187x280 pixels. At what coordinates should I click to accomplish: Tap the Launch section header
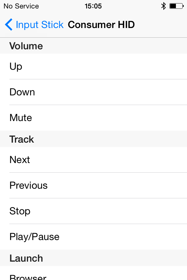point(26,258)
